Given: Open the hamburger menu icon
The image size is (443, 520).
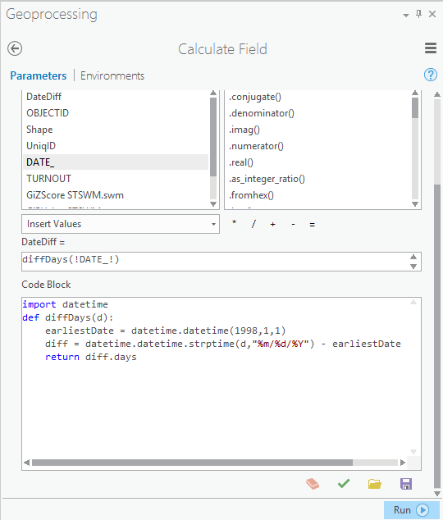Looking at the screenshot, I should pos(431,48).
